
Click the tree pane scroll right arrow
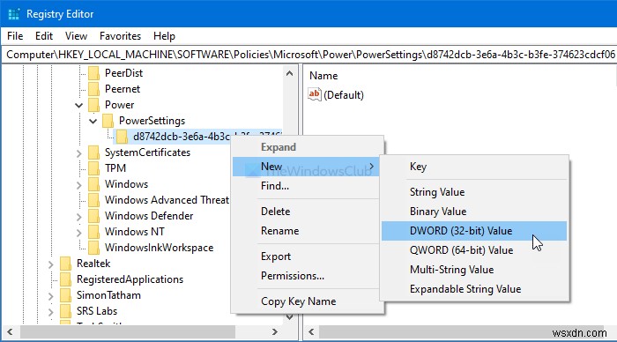click(x=275, y=331)
